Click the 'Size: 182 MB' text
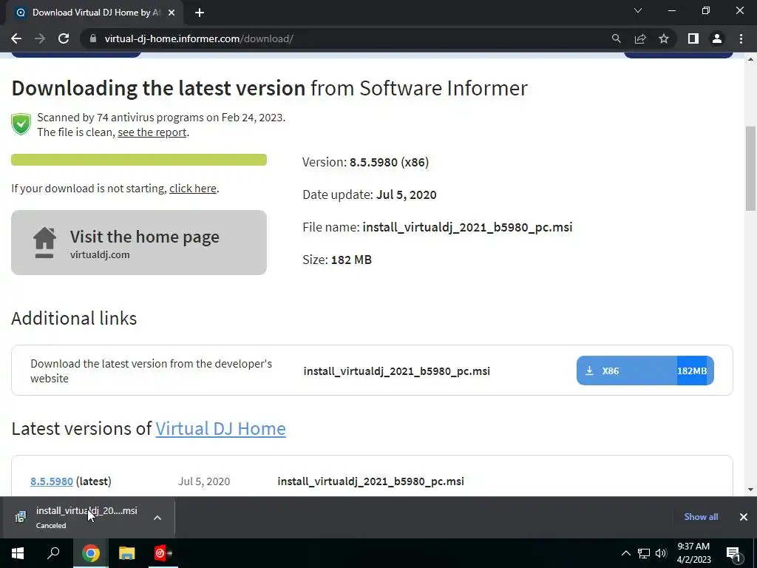 337,260
